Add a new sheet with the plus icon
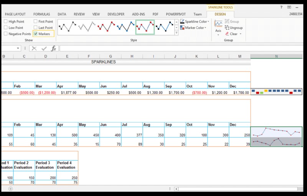The image size is (307, 196). point(10,189)
